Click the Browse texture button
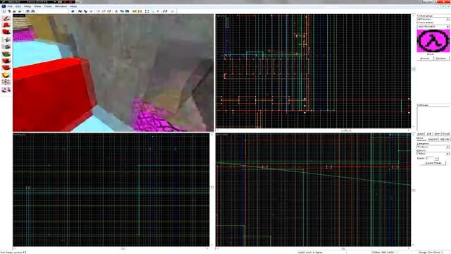 click(425, 59)
